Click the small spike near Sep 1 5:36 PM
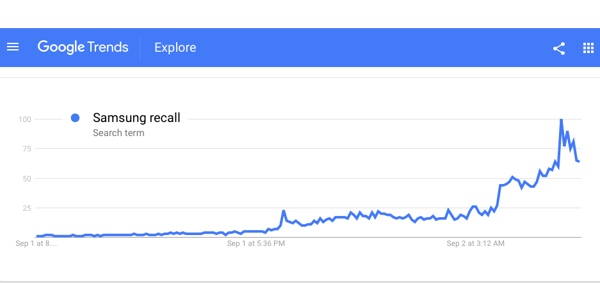 point(284,211)
